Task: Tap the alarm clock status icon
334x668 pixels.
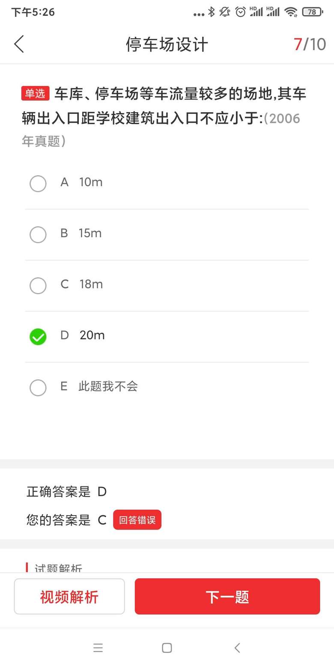Action: 241,12
